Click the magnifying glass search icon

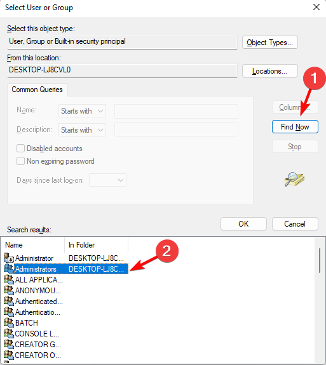pyautogui.click(x=294, y=179)
